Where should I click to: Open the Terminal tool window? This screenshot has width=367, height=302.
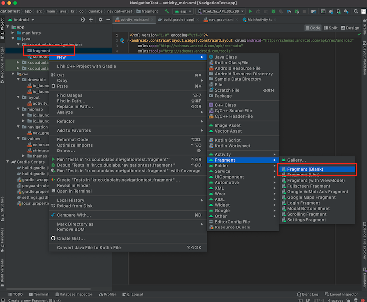(39, 294)
